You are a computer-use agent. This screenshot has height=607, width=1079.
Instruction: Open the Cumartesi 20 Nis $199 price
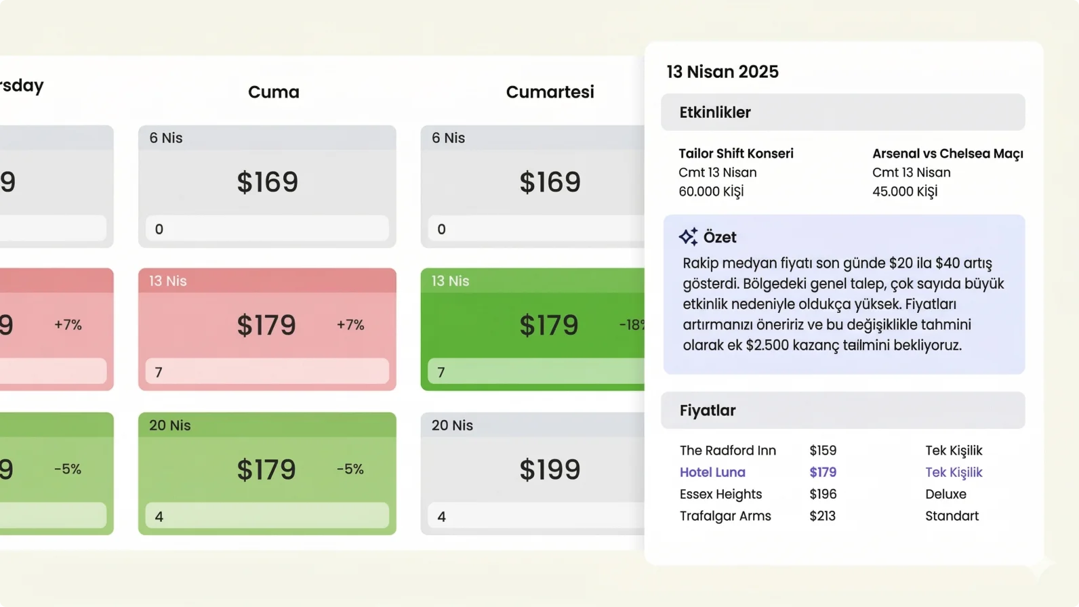click(550, 469)
